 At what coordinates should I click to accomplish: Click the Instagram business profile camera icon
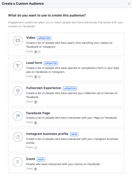point(18,137)
